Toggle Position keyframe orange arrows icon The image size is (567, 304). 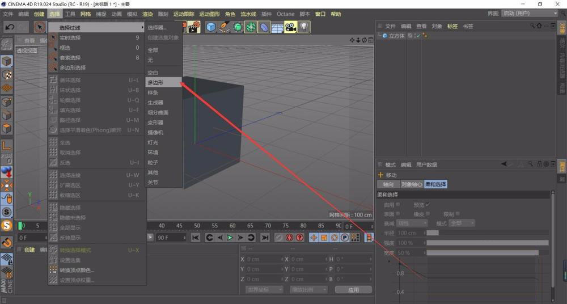coord(314,238)
